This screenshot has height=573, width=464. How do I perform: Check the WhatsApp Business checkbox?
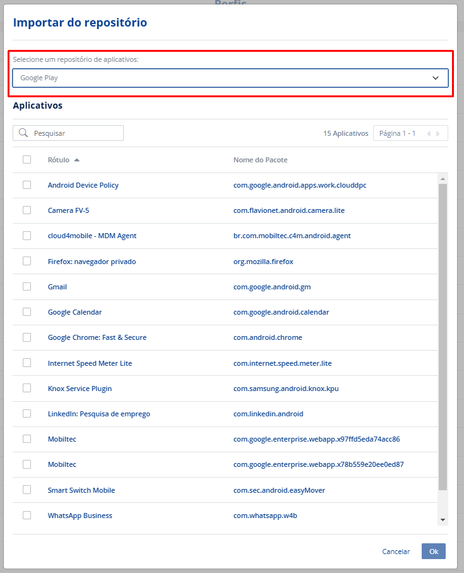click(x=27, y=515)
